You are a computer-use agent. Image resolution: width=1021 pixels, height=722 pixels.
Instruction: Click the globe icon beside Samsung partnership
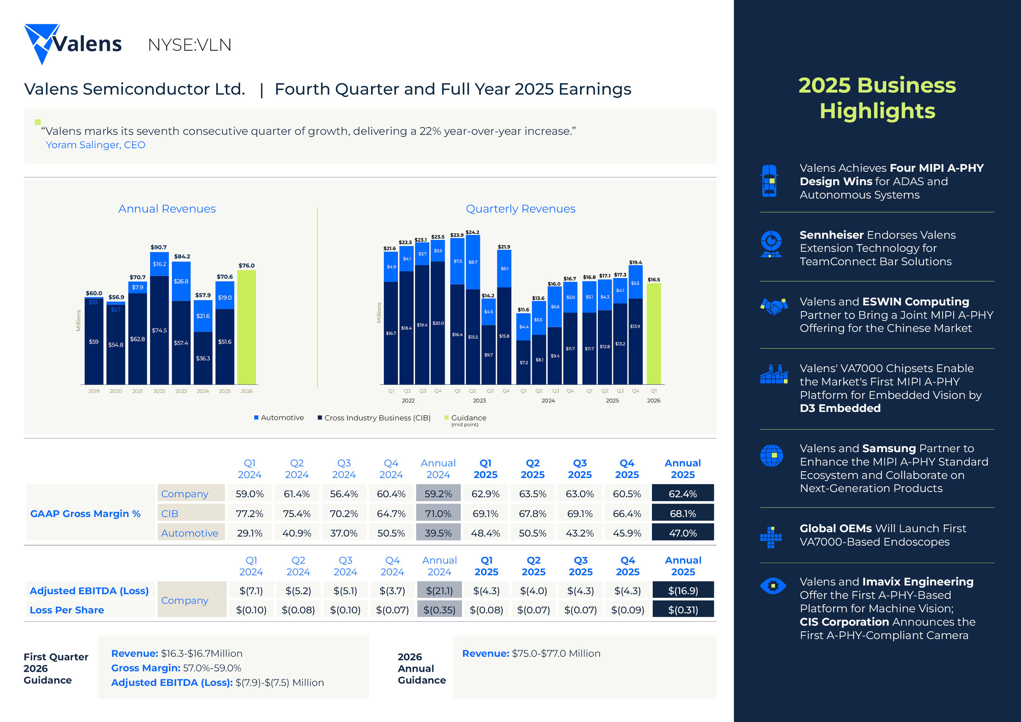tap(771, 455)
